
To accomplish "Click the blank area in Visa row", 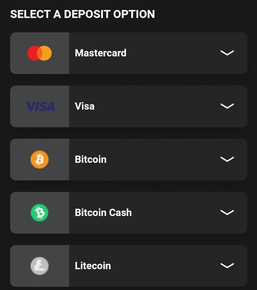I will click(158, 106).
